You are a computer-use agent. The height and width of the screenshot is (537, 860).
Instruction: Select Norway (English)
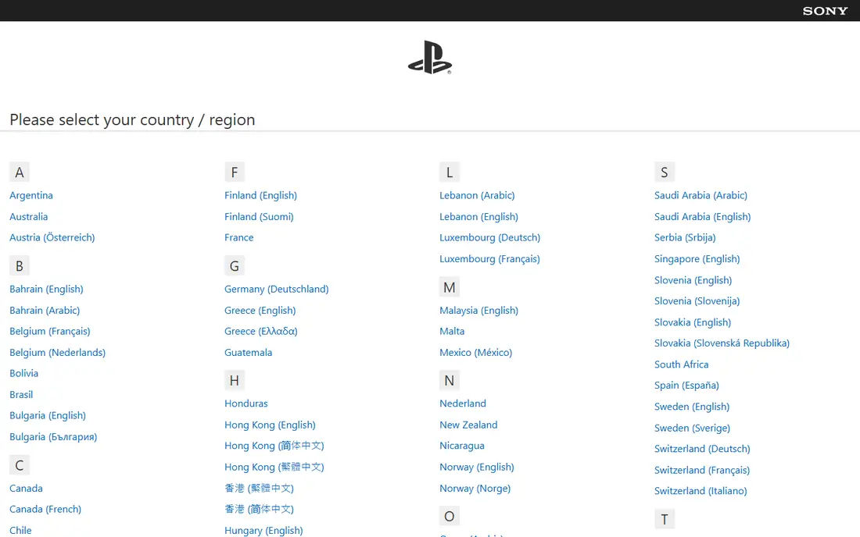point(477,467)
